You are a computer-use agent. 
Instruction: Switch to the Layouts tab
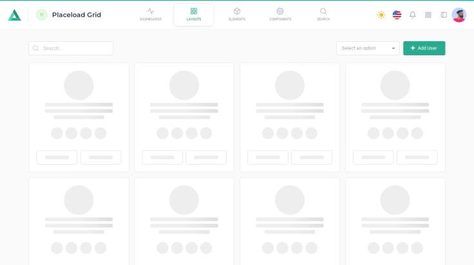194,14
